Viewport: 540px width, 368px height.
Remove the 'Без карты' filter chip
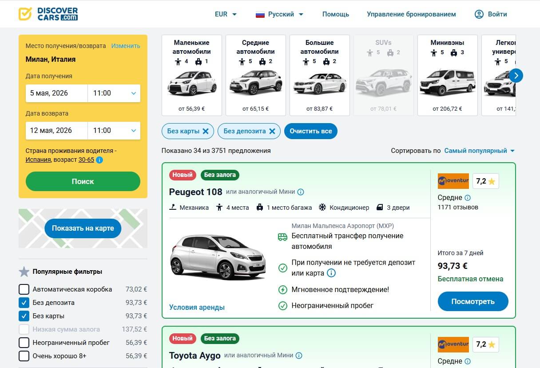205,131
